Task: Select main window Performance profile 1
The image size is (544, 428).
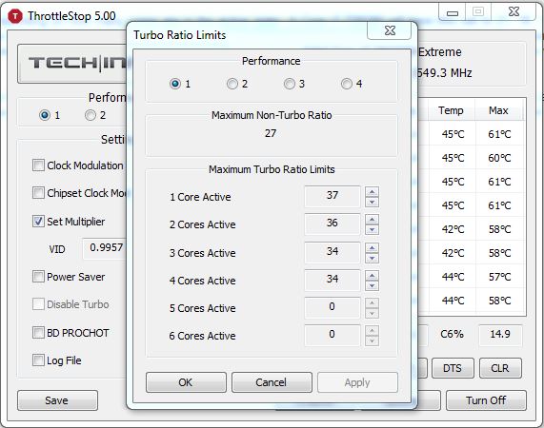Action: [45, 115]
